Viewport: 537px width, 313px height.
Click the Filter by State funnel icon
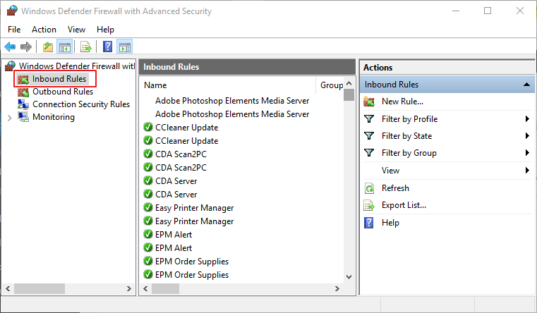tap(369, 136)
